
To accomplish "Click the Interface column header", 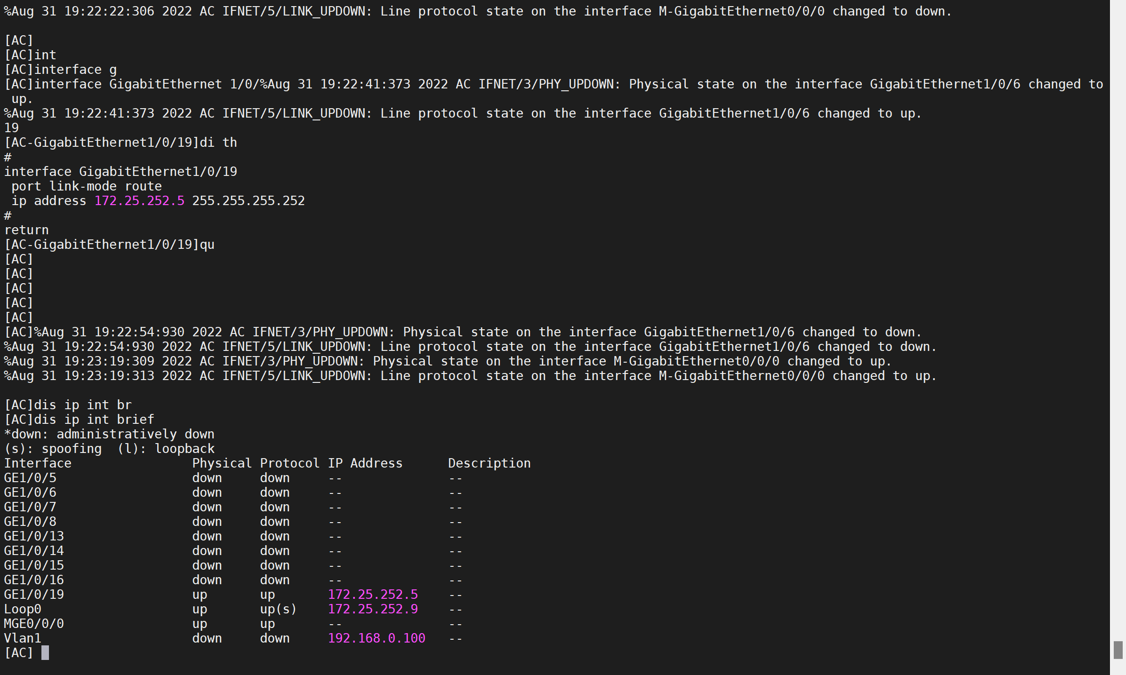I will click(x=38, y=463).
